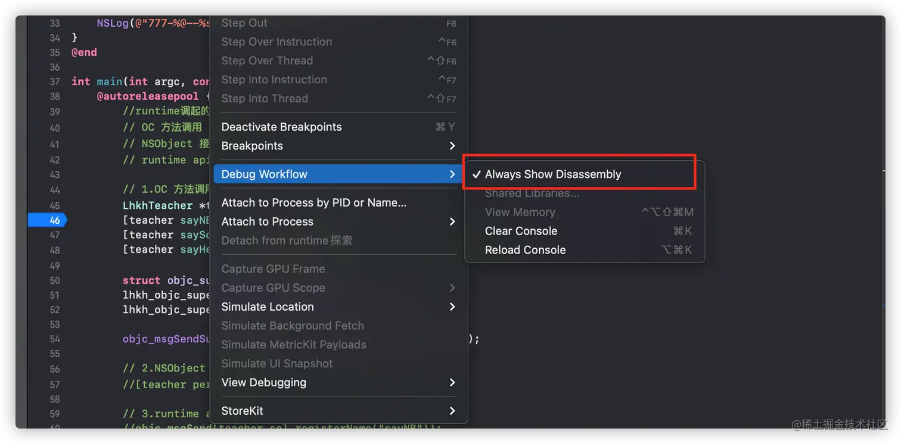This screenshot has height=444, width=901.
Task: Expand the Simulate Location submenu
Action: [338, 307]
